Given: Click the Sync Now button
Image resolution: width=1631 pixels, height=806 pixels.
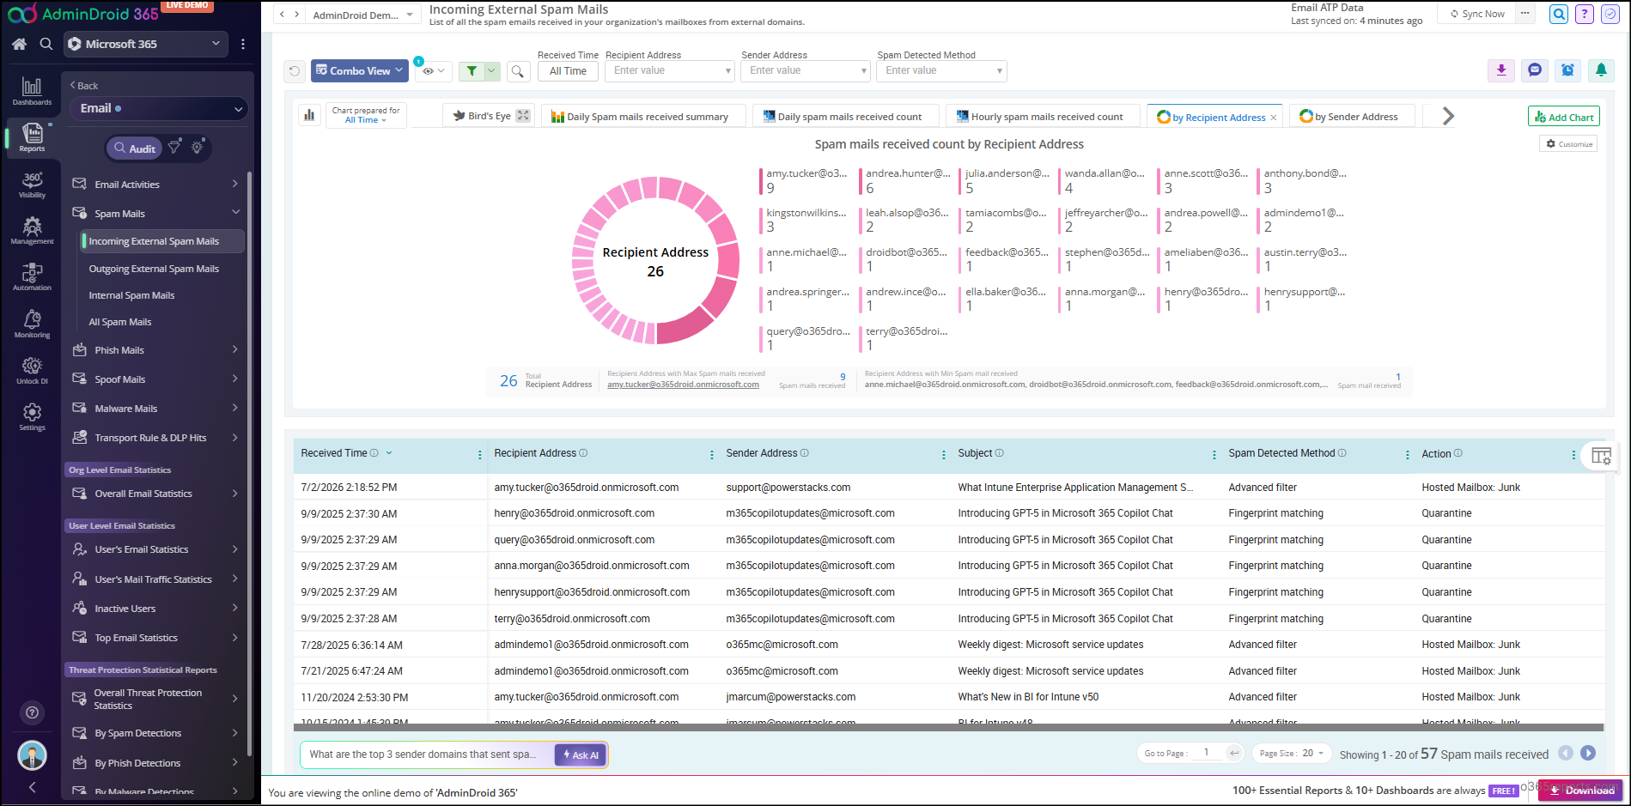Looking at the screenshot, I should pos(1477,14).
